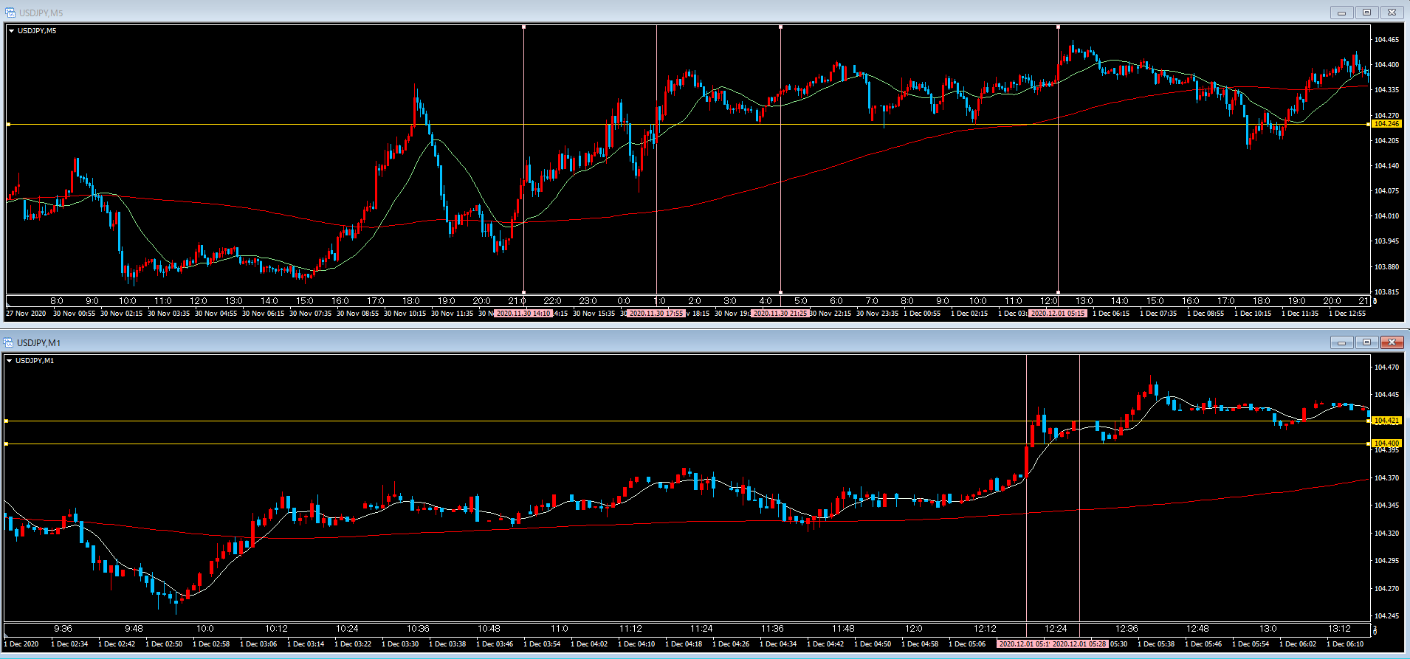
Task: Close the USDJPY,M5 chart window
Action: click(1392, 13)
